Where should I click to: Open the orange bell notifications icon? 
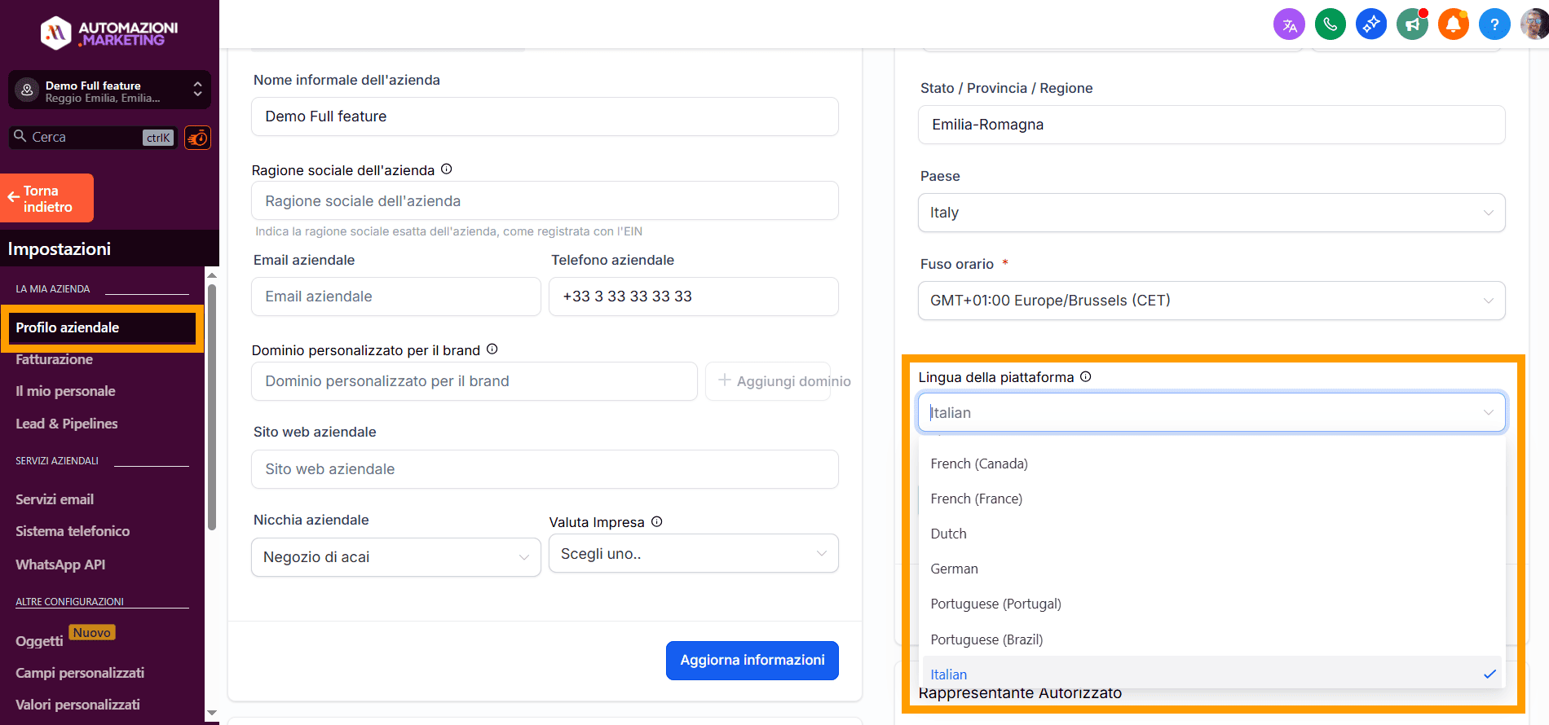[1453, 24]
